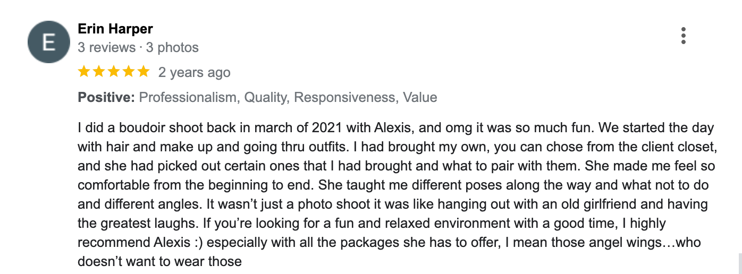Click the "3 reviews · 3 photos" text
The height and width of the screenshot is (274, 742).
point(138,47)
